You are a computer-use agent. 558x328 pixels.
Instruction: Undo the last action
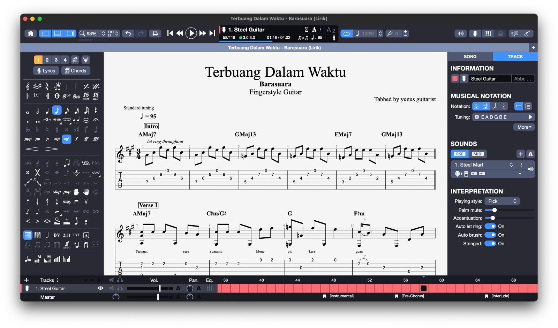coord(128,33)
